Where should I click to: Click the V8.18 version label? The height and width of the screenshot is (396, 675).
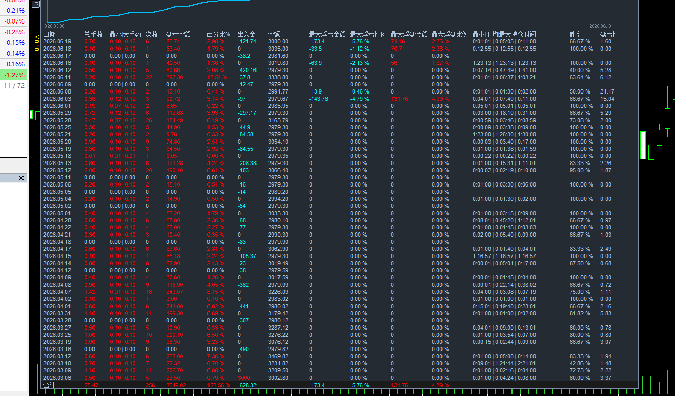pos(36,43)
